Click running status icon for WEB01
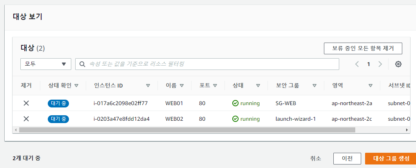Image resolution: width=416 pixels, height=168 pixels. pos(235,103)
